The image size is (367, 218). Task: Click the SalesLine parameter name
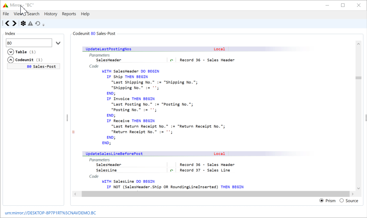coord(106,170)
